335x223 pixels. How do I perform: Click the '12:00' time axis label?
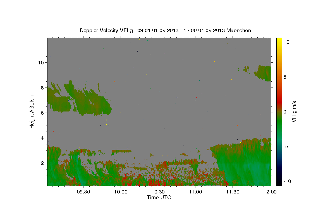point(270,192)
